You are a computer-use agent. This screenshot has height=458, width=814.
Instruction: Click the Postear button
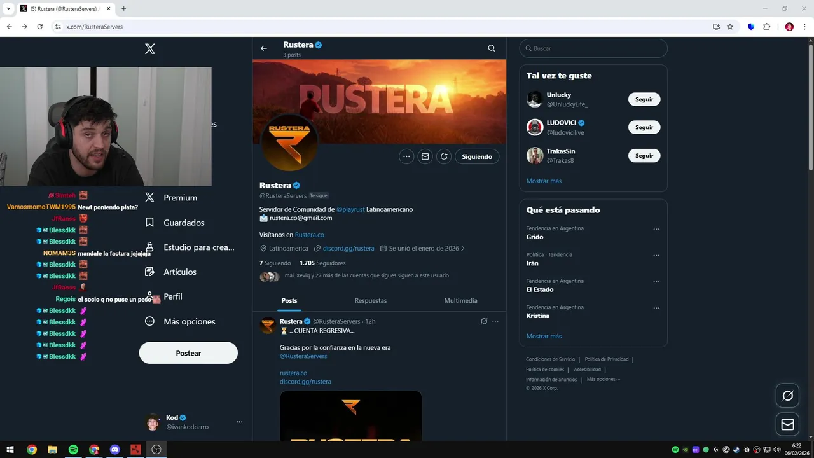point(188,353)
